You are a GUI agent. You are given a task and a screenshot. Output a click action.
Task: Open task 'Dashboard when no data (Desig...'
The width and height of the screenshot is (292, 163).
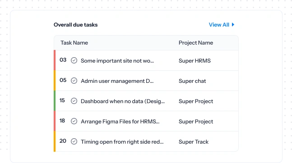click(123, 101)
